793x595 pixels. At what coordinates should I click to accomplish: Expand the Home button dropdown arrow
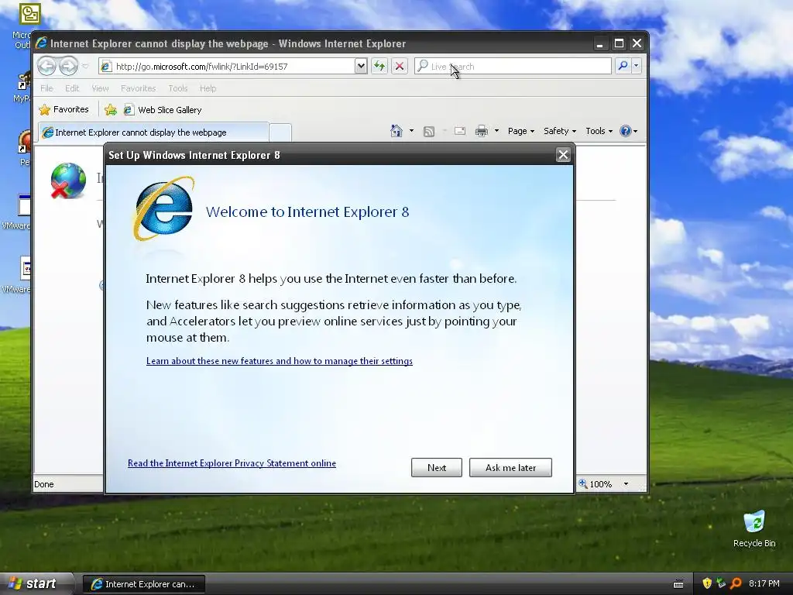[411, 131]
